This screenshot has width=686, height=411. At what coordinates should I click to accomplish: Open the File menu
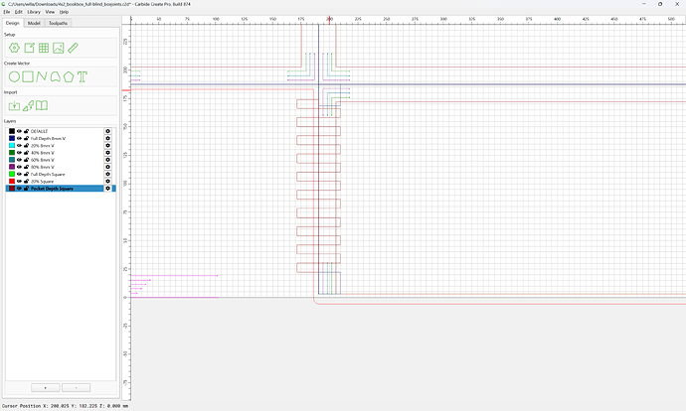(x=7, y=12)
